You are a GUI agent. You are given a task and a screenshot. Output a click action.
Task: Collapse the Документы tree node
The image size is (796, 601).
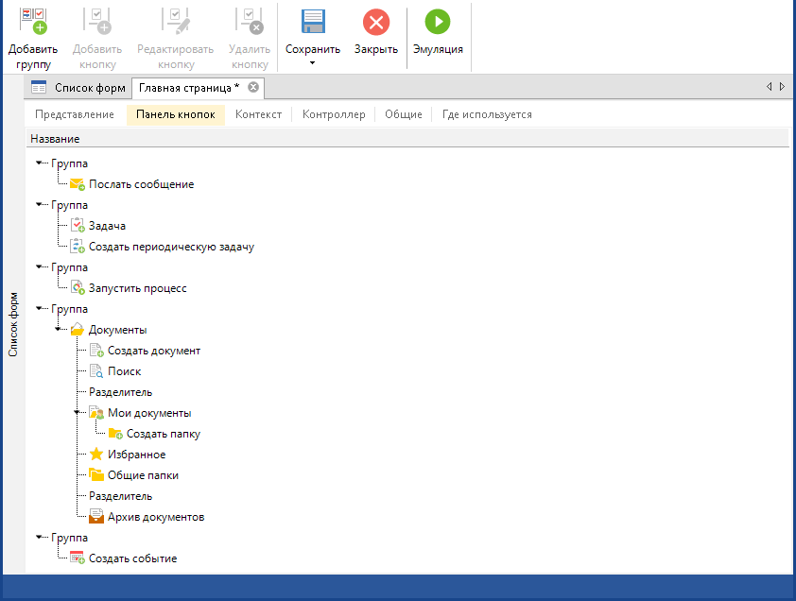point(59,330)
